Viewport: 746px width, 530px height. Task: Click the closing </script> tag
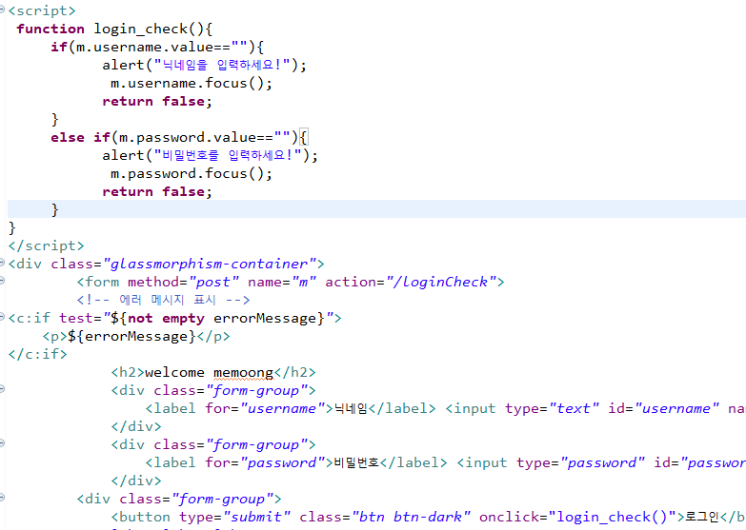tap(46, 245)
